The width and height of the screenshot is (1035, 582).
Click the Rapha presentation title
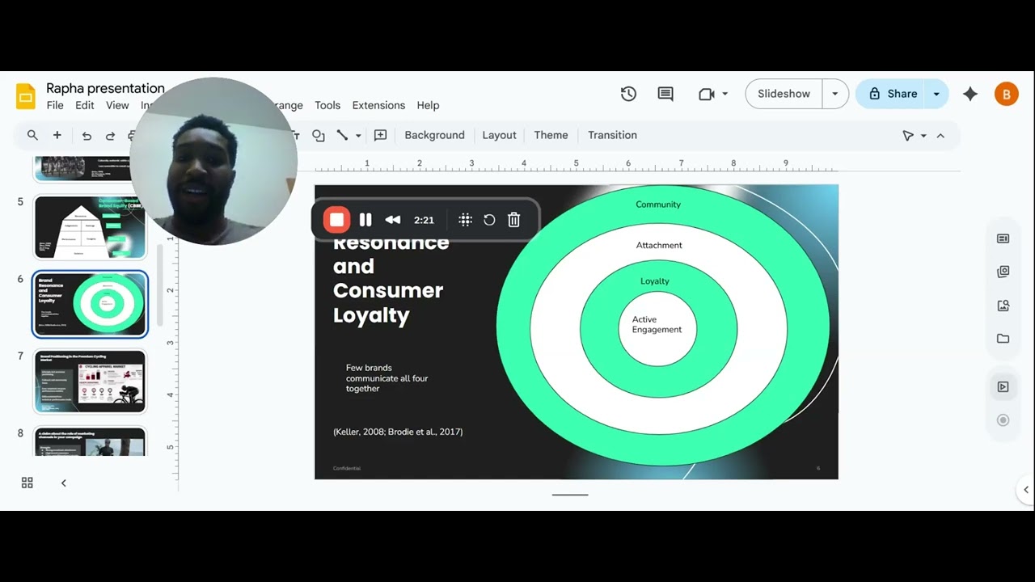[x=105, y=88]
